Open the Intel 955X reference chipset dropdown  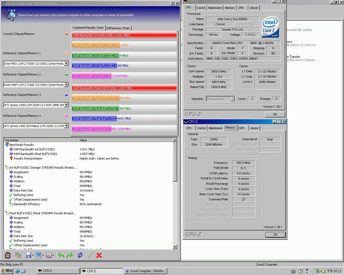(66, 64)
